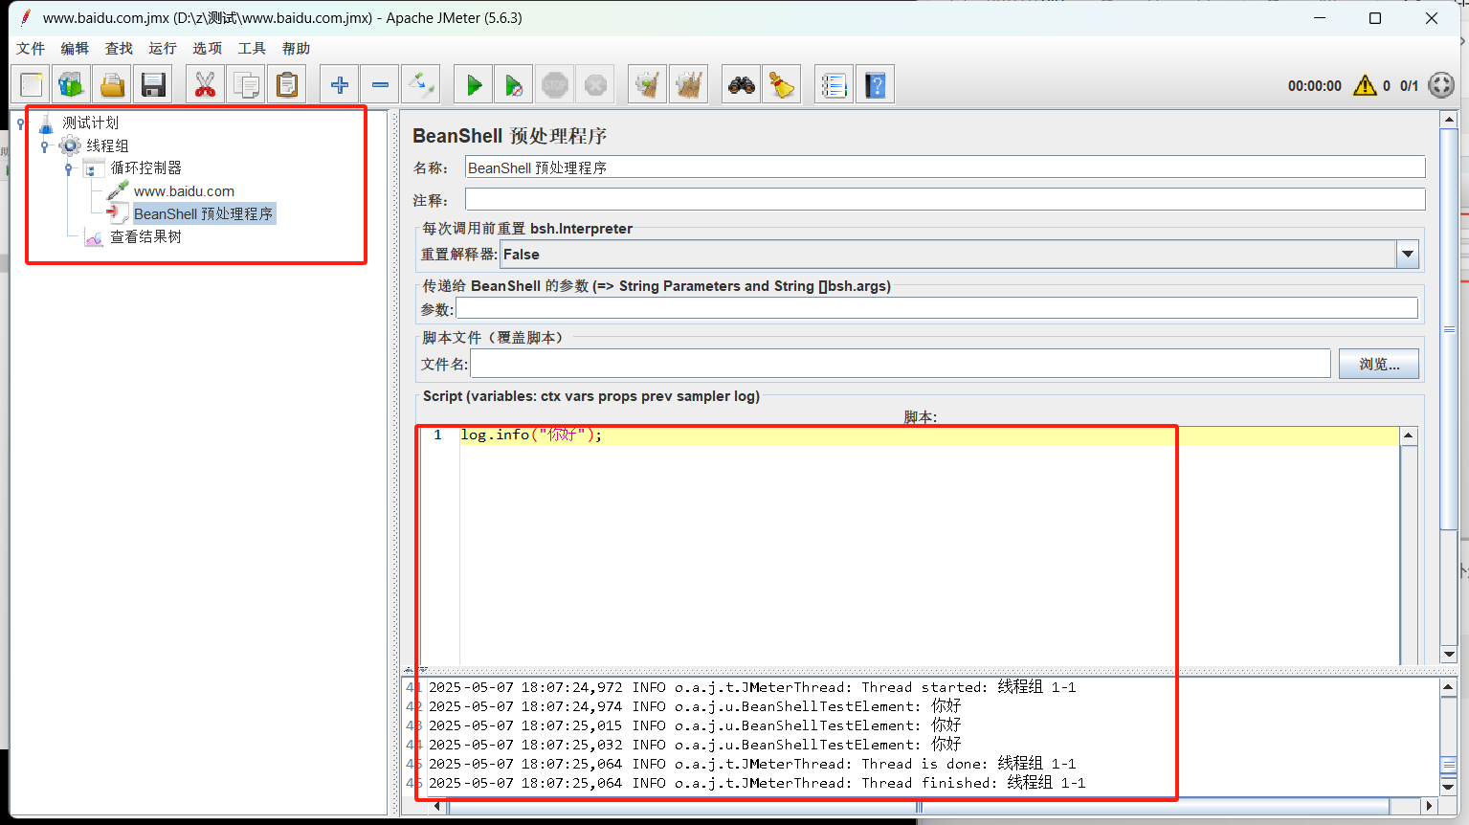
Task: Open Search with binoculars icon
Action: point(742,85)
